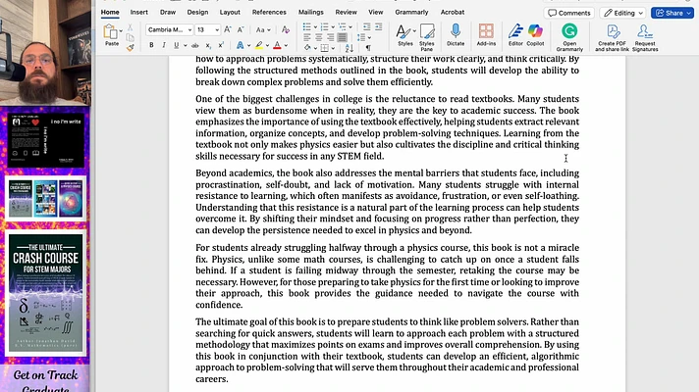Apply red font color
Screen dimensions: 699x392
click(x=277, y=45)
